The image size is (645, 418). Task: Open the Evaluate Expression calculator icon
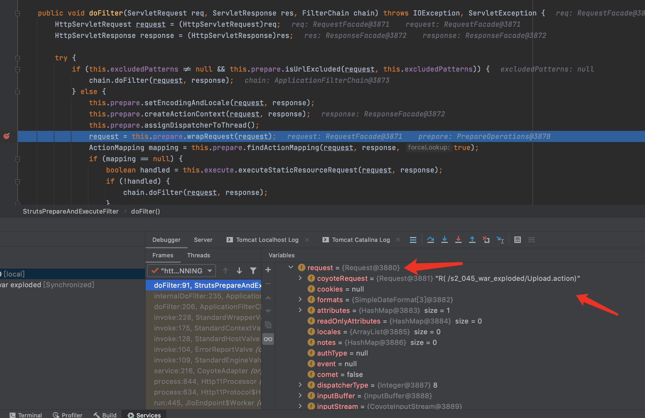[x=517, y=240]
